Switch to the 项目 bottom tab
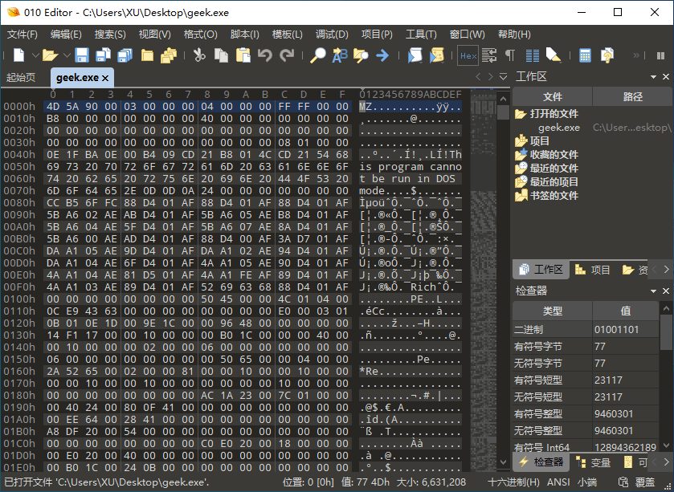This screenshot has height=492, width=674. tap(593, 270)
